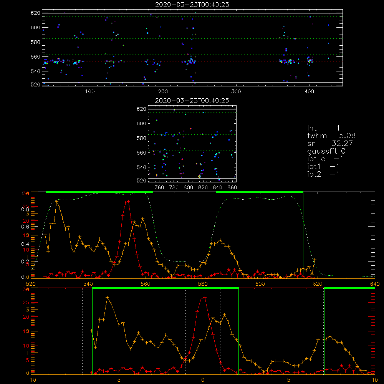This screenshot has width=384, height=384.
Task: Click red peak top in bottom plot
Action: (x=205, y=297)
